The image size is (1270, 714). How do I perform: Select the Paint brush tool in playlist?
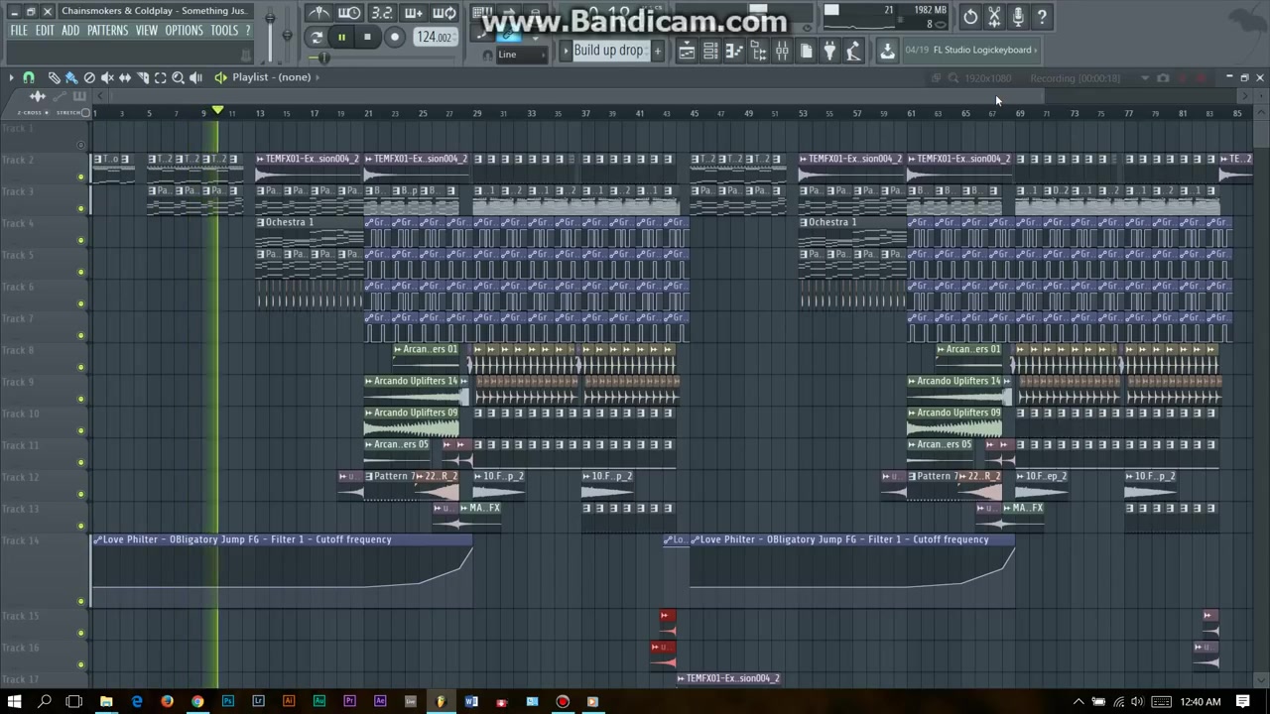tap(70, 77)
